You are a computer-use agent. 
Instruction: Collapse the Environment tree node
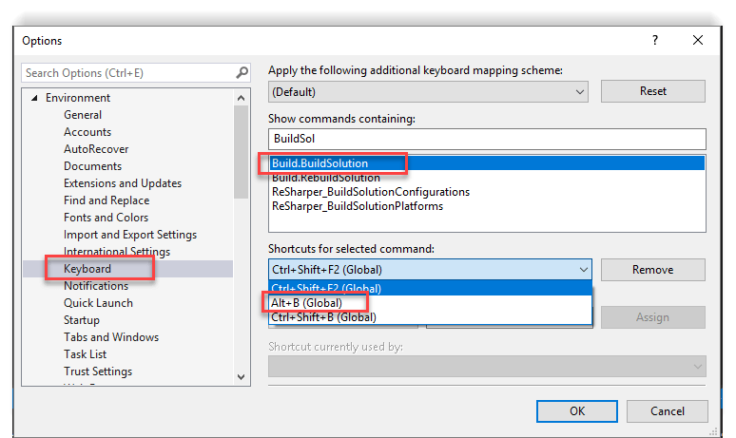[35, 98]
